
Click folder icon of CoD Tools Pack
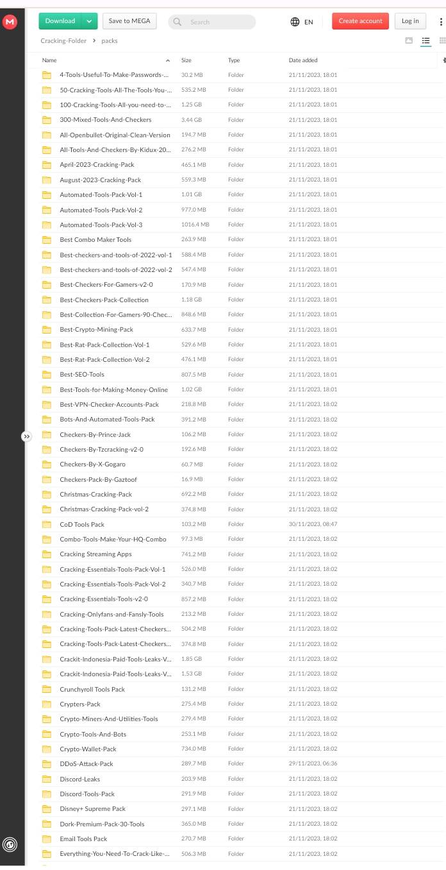pos(47,524)
